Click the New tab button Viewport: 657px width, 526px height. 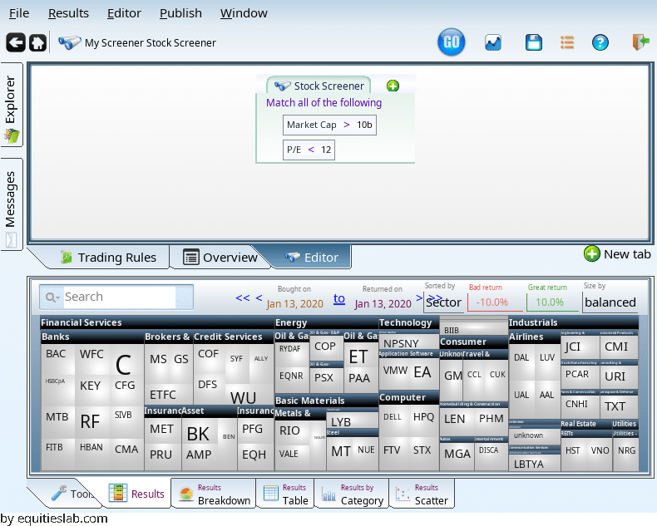618,254
